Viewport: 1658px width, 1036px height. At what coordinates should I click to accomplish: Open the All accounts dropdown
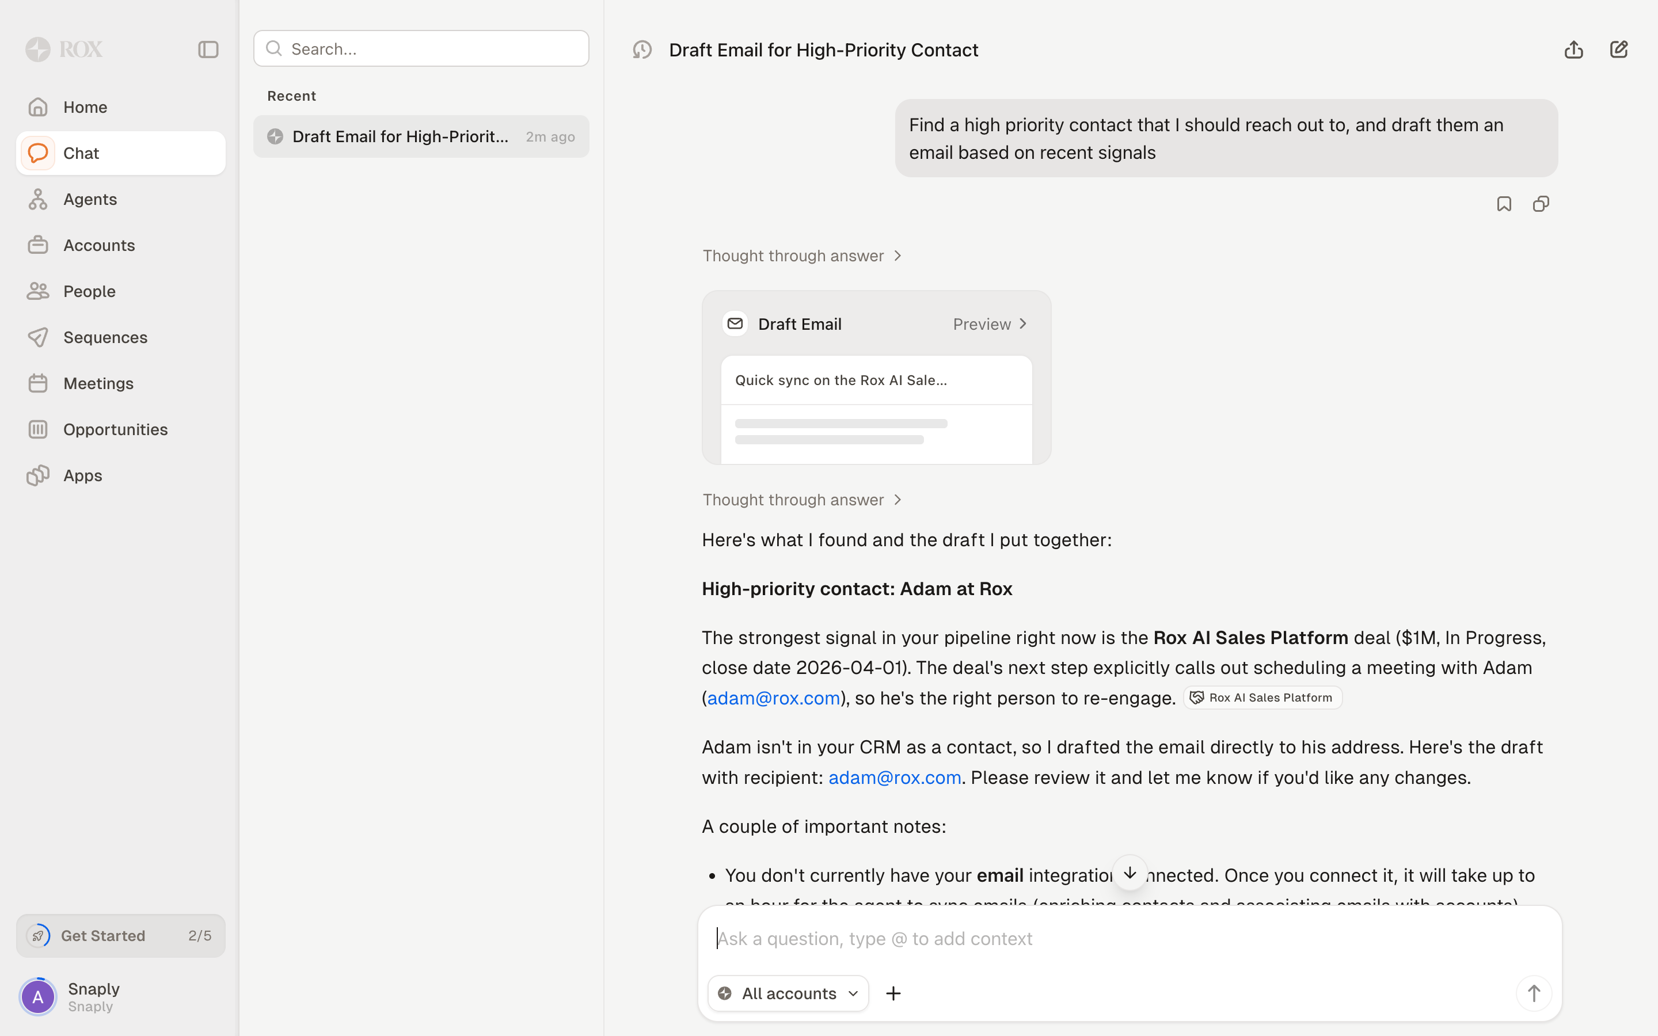point(788,993)
